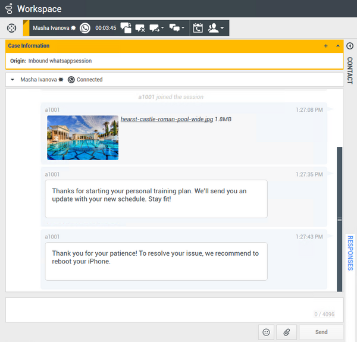This screenshot has width=357, height=342.
Task: Open the hearst-castle-roman-pool-wide.jpg file link
Action: click(167, 120)
